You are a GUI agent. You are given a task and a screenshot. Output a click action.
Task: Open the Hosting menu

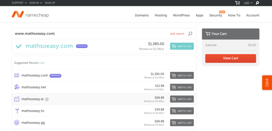point(161,15)
